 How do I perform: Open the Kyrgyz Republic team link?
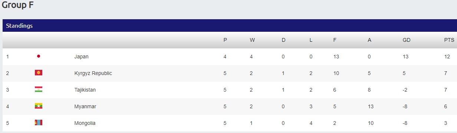[93, 73]
